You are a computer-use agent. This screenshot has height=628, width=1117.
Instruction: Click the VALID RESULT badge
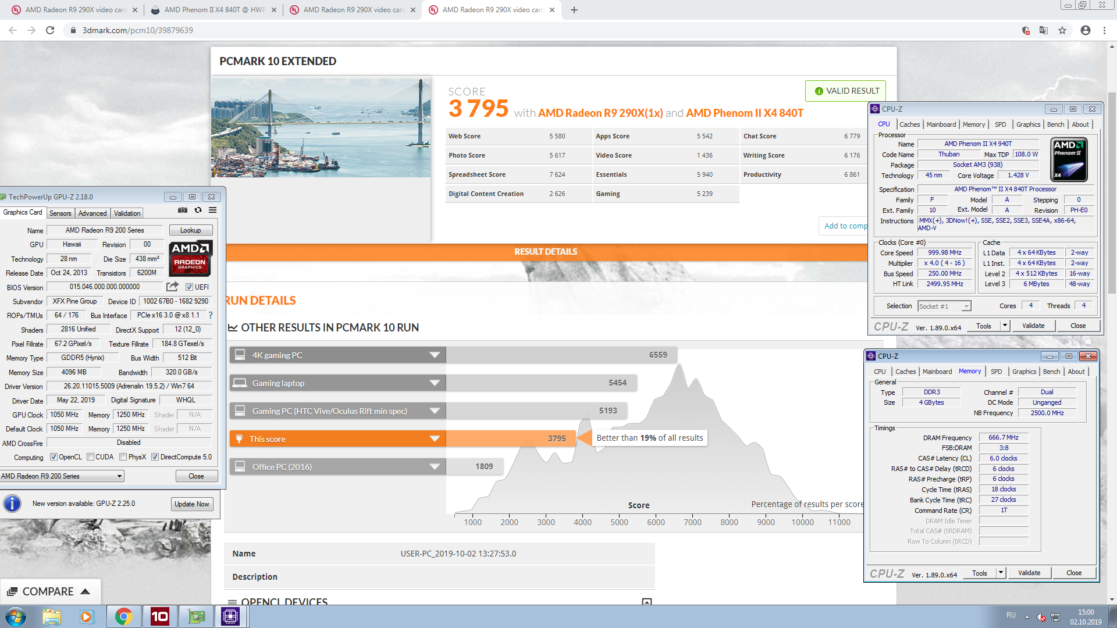point(845,91)
